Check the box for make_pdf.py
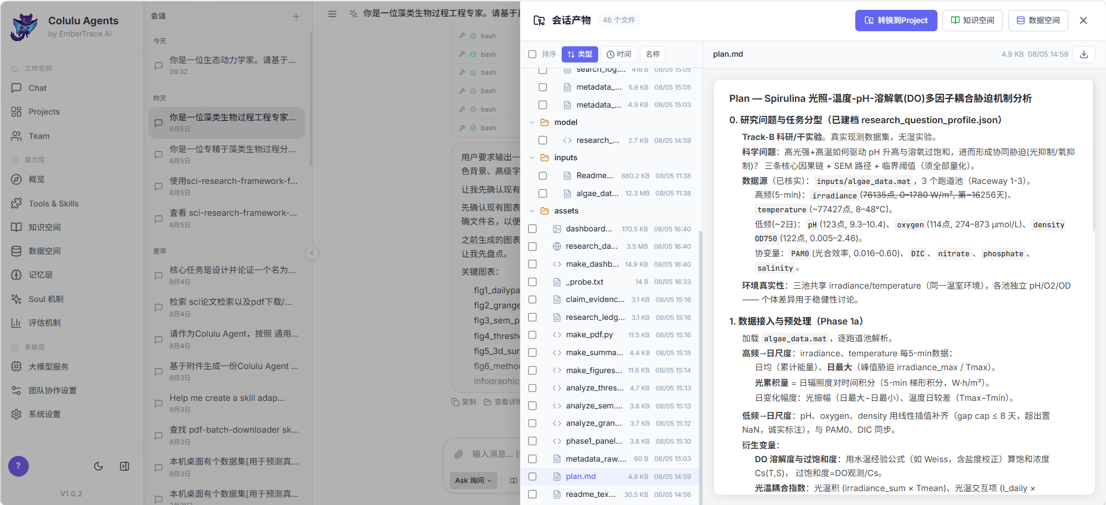This screenshot has height=505, width=1106. pyautogui.click(x=532, y=335)
